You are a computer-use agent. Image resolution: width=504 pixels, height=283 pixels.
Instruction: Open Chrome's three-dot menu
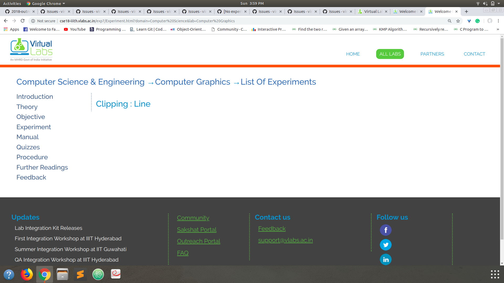pyautogui.click(x=498, y=21)
